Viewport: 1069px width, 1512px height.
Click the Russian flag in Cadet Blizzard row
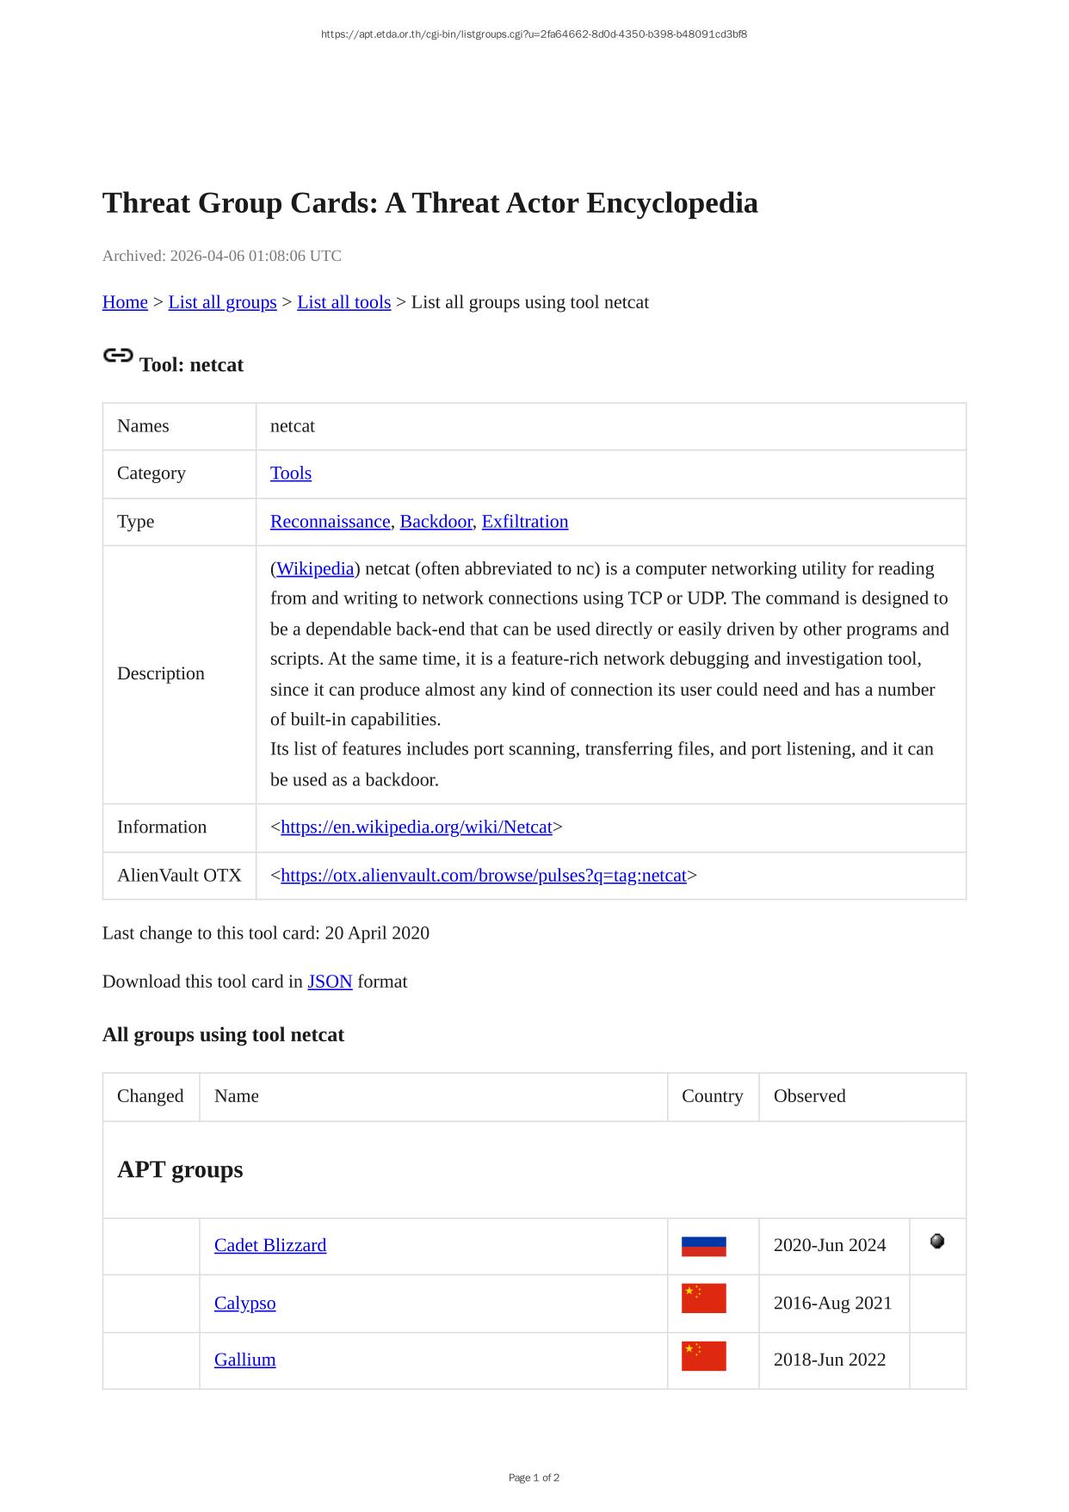tap(703, 1246)
